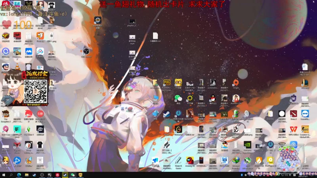Open the Among Us red crewmate icon
This screenshot has height=178, width=317.
(190, 161)
